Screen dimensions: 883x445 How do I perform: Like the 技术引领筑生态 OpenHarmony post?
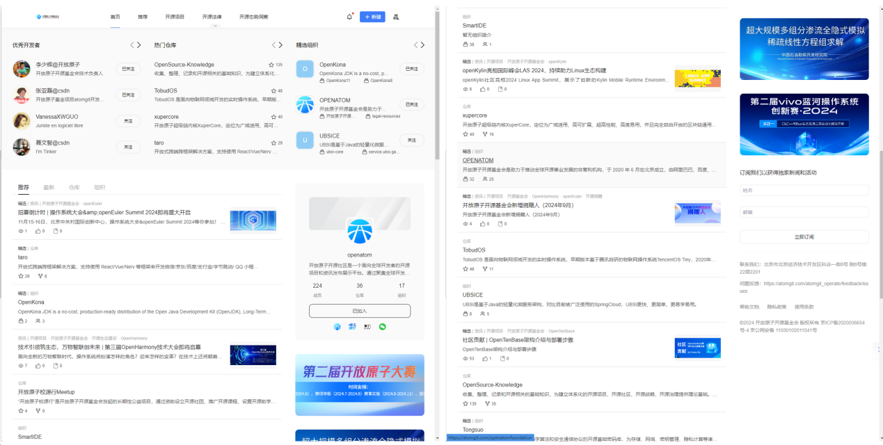point(38,365)
